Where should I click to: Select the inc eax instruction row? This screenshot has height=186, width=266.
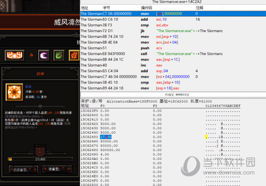coord(173,65)
